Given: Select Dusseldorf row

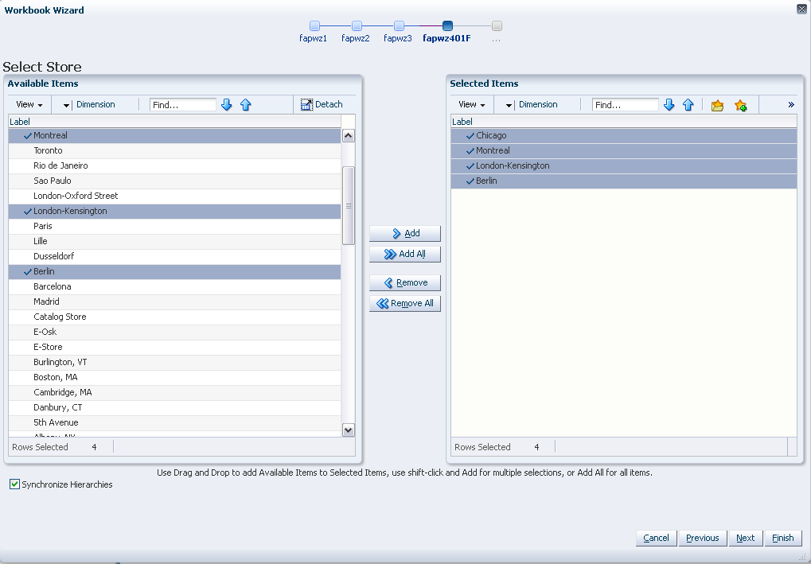Looking at the screenshot, I should point(175,256).
